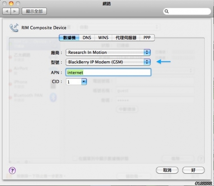Image resolution: width=214 pixels, height=186 pixels.
Task: Click the magnifying glass search icon
Action: [x=167, y=11]
